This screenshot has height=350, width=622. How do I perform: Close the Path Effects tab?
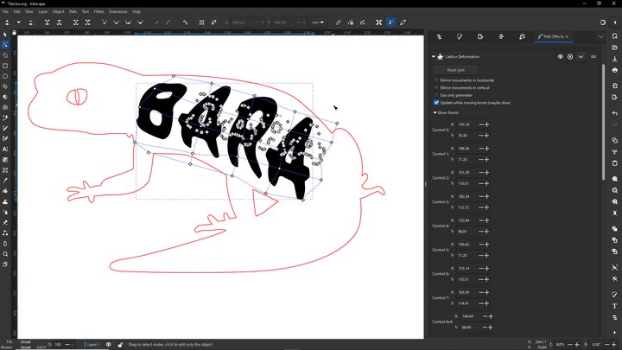[x=567, y=37]
